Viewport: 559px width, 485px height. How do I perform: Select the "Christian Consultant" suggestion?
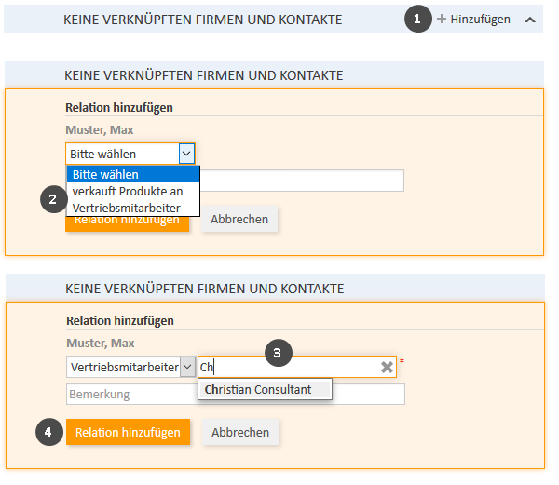click(265, 389)
